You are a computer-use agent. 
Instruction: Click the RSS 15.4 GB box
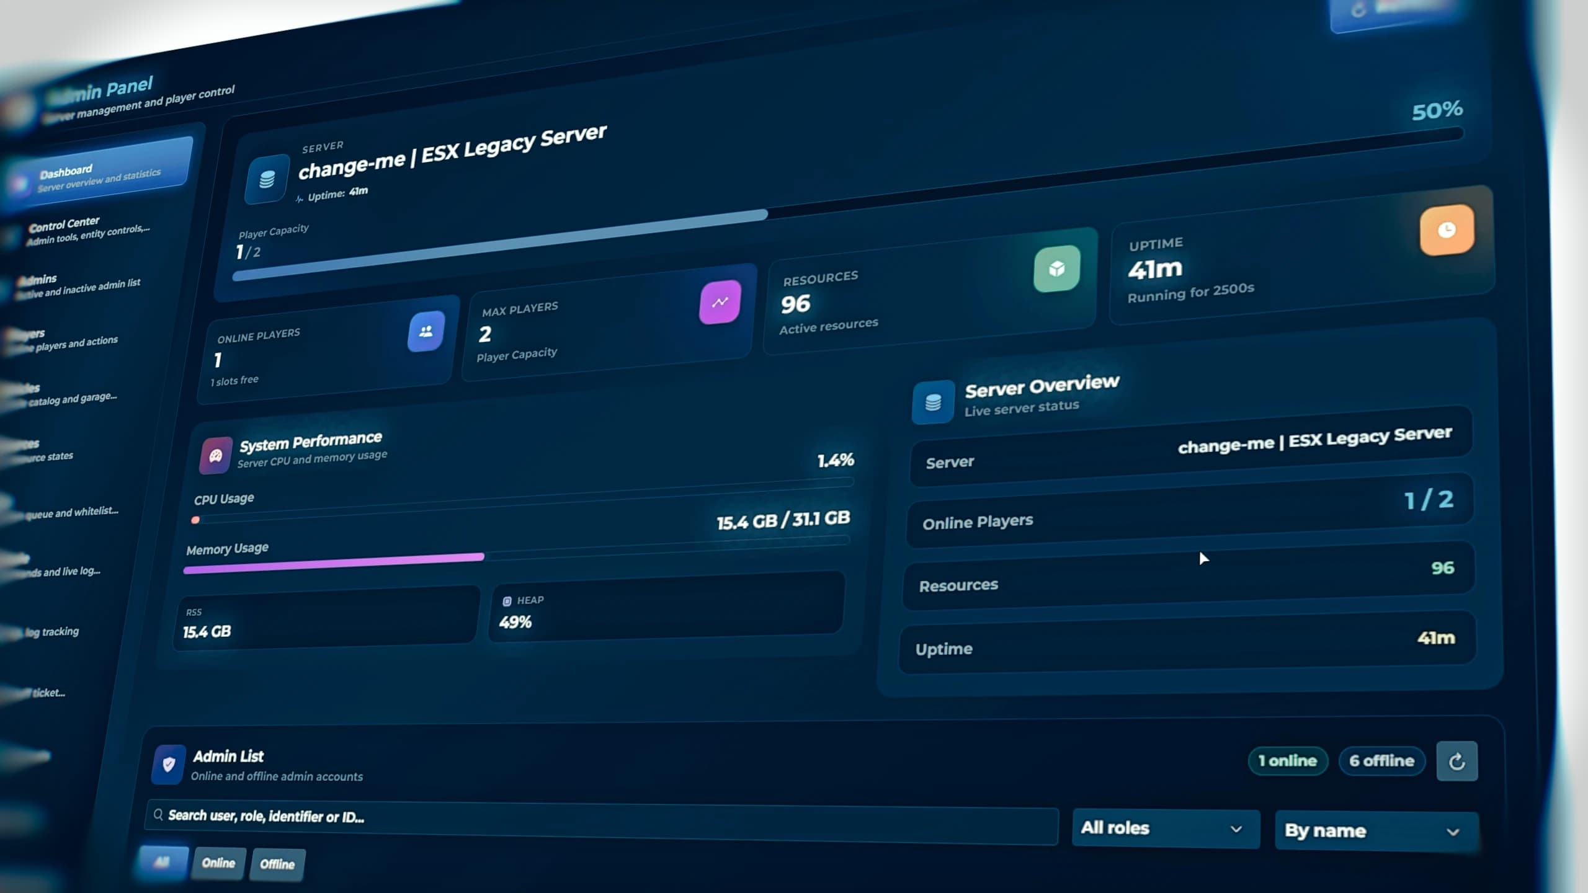[x=326, y=618]
